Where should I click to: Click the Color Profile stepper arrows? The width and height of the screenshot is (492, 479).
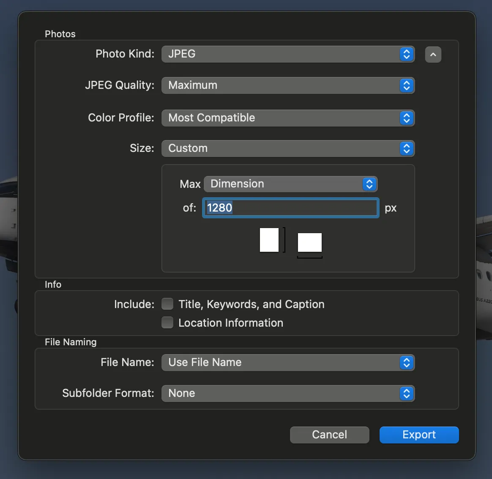406,118
